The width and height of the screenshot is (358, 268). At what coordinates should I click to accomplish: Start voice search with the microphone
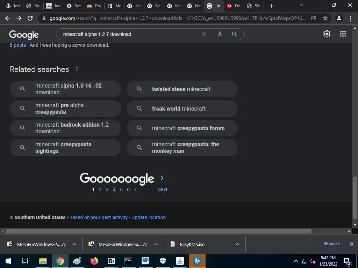point(220,34)
